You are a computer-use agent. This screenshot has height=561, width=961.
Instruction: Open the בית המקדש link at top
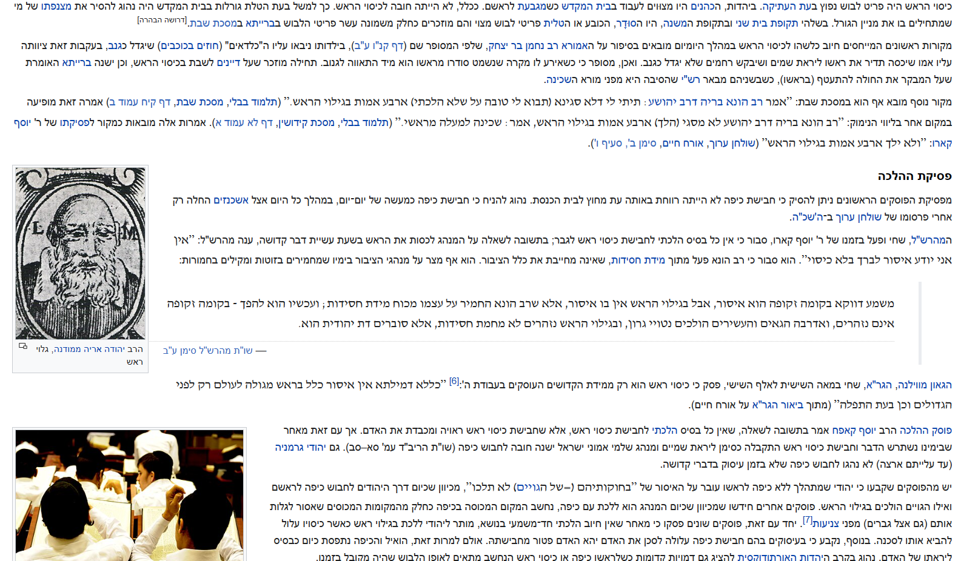pyautogui.click(x=584, y=6)
